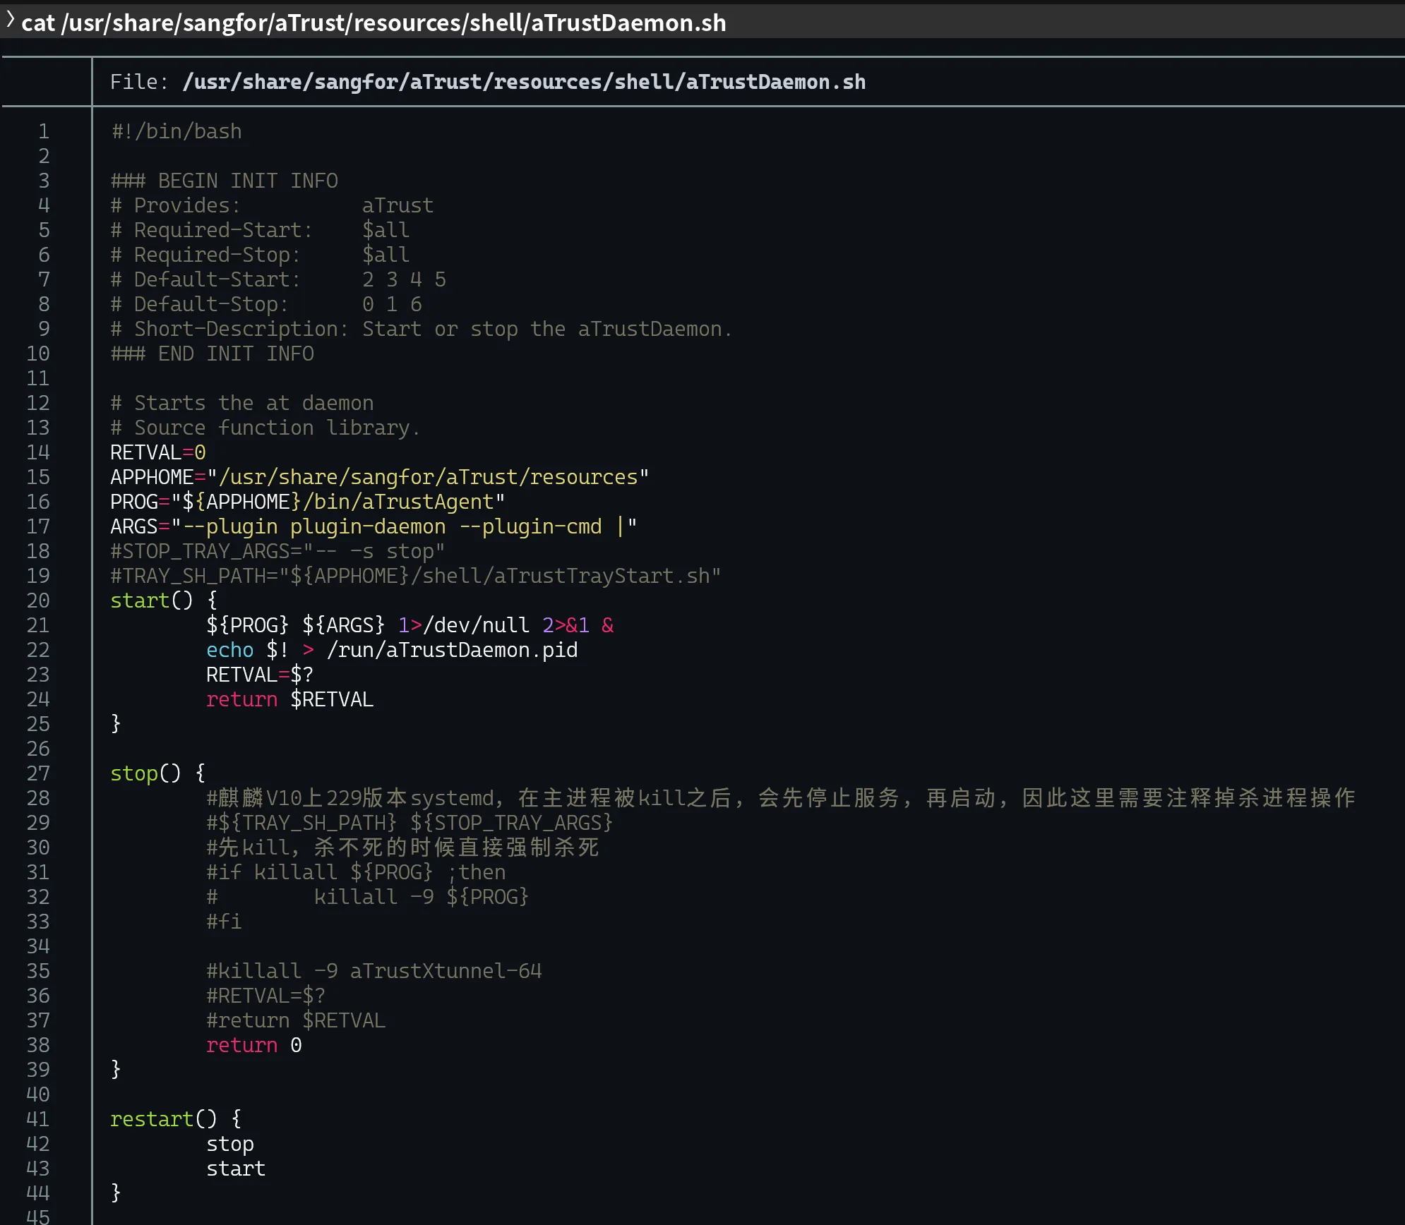The height and width of the screenshot is (1225, 1405).
Task: Click the 'restart() {' function definition
Action: (177, 1119)
